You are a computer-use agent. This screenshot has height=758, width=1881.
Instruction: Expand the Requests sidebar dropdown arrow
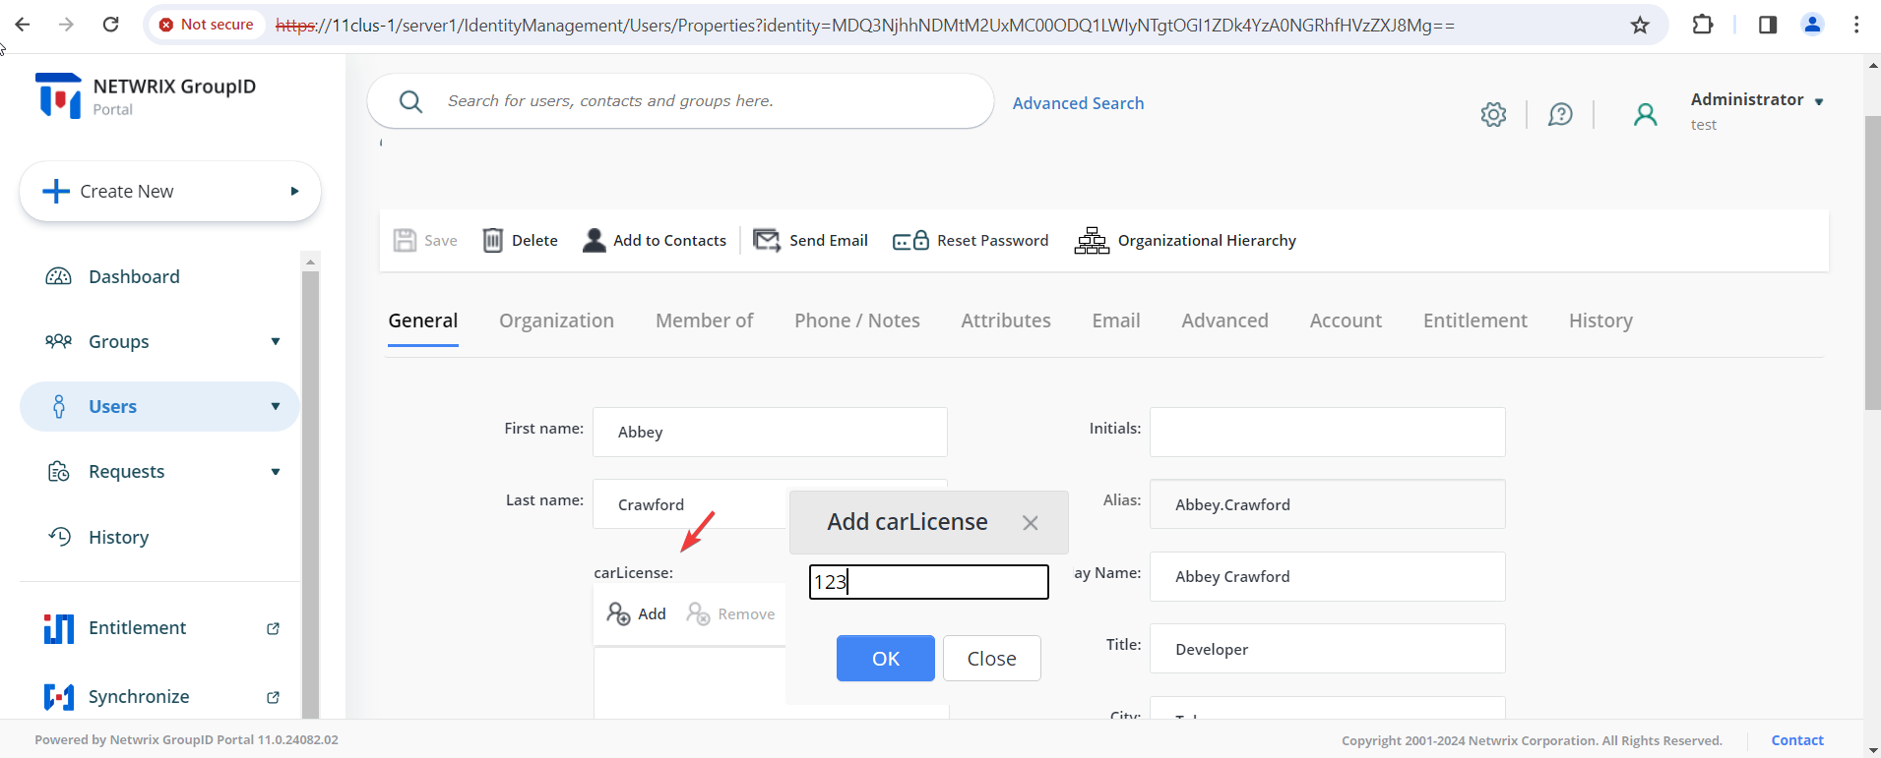pyautogui.click(x=276, y=472)
